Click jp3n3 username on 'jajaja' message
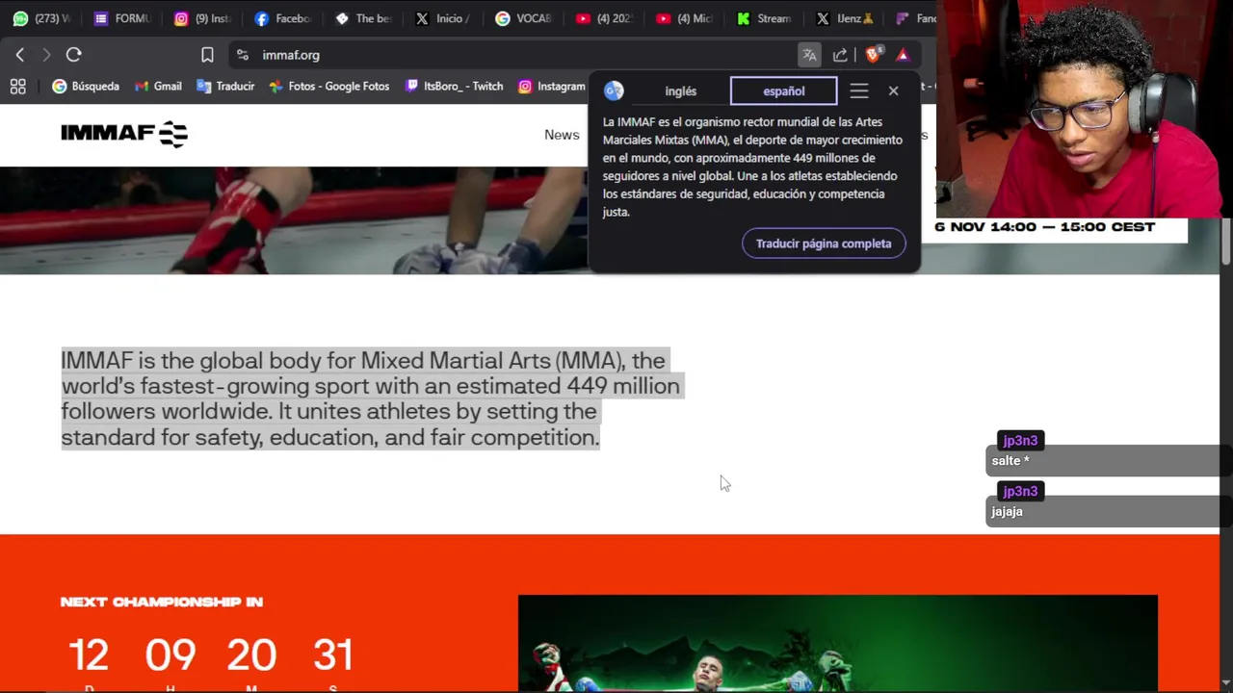The width and height of the screenshot is (1233, 693). (1020, 492)
